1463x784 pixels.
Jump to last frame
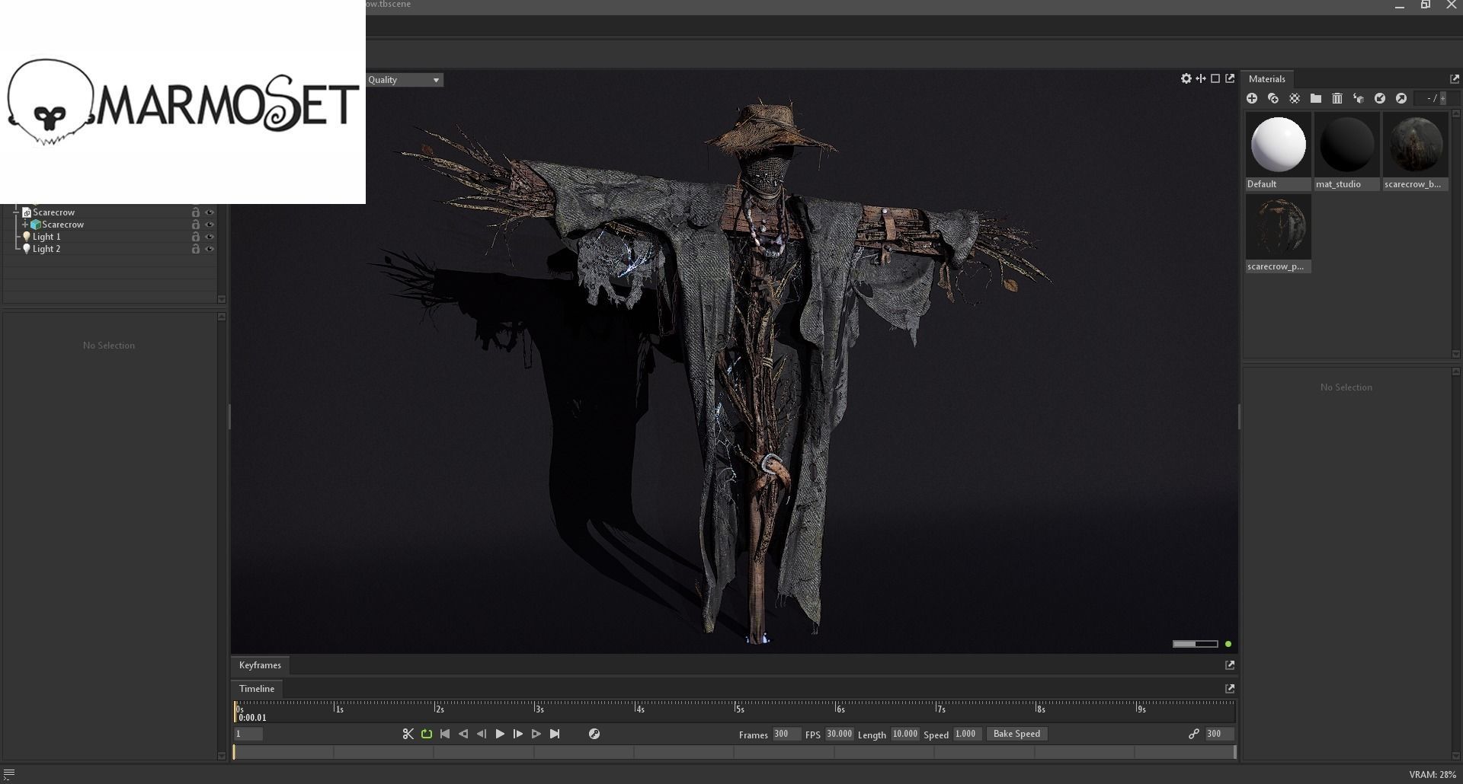pos(555,734)
